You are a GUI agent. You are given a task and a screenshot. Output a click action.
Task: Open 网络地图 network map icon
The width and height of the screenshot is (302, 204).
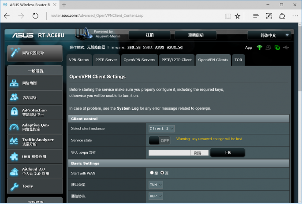14,83
